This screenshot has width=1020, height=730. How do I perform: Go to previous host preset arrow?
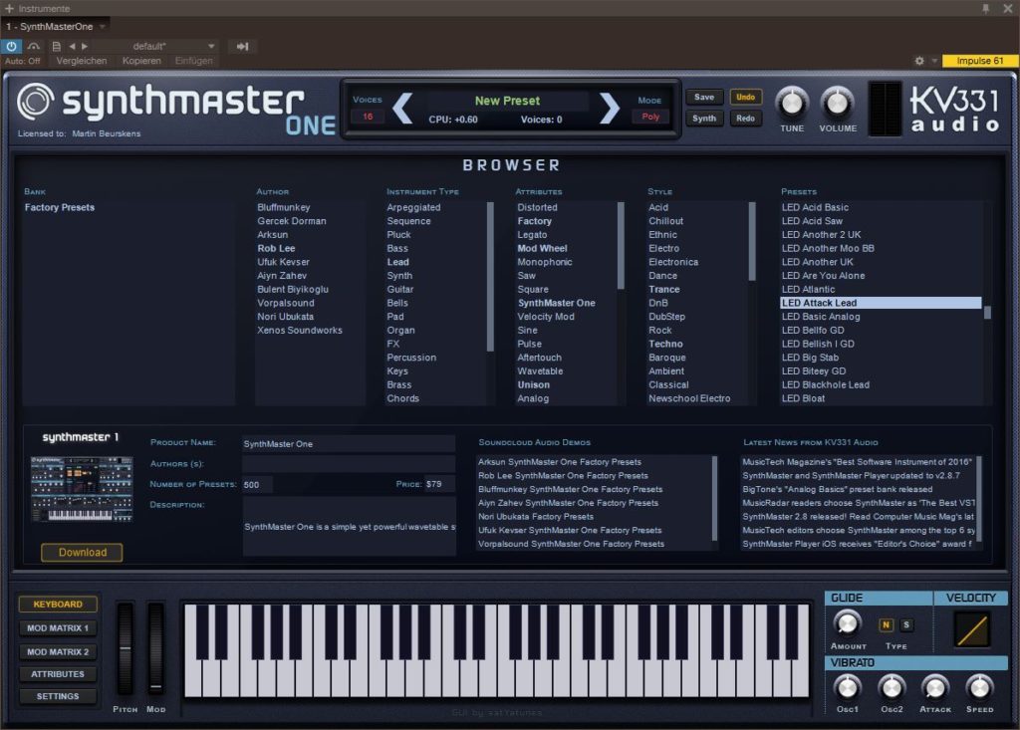click(x=72, y=46)
